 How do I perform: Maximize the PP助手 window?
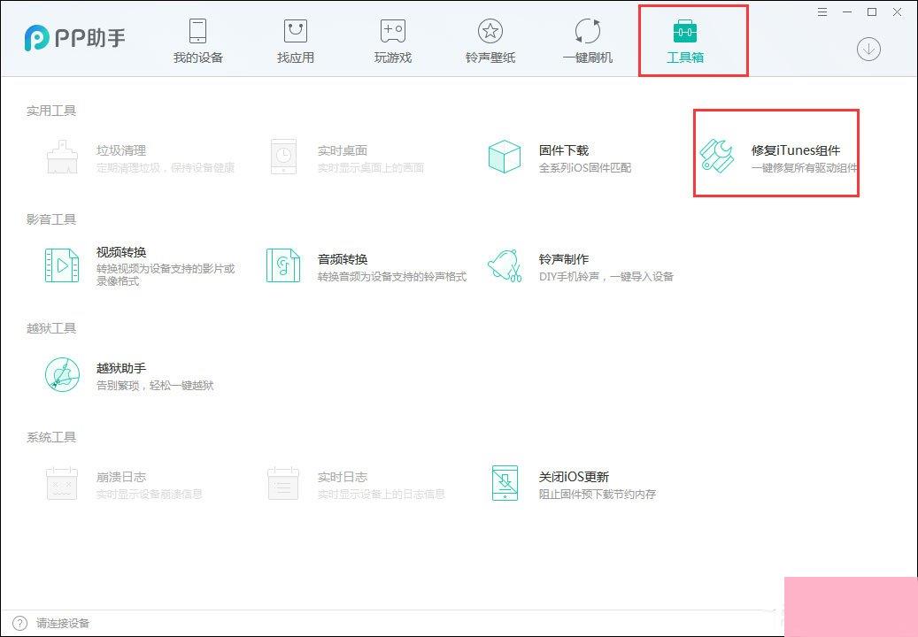point(872,12)
